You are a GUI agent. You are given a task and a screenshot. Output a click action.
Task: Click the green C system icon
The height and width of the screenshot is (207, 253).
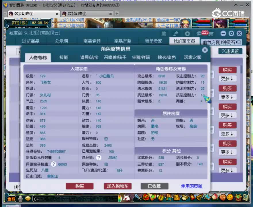238,197
